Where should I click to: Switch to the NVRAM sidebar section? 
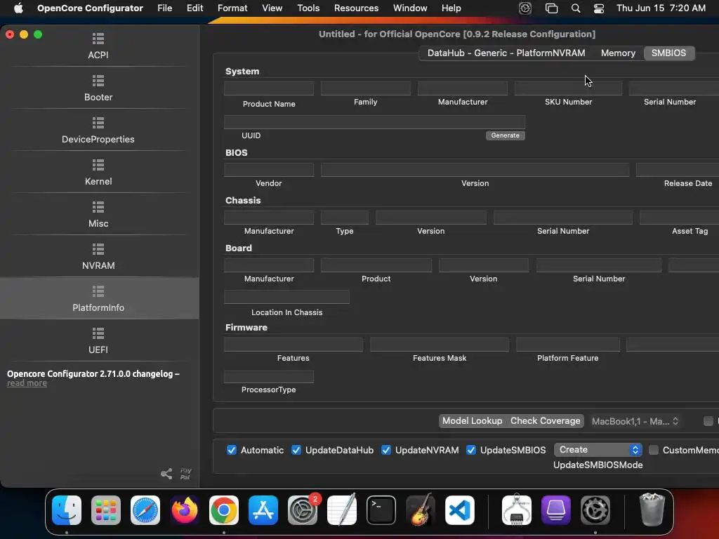click(98, 257)
